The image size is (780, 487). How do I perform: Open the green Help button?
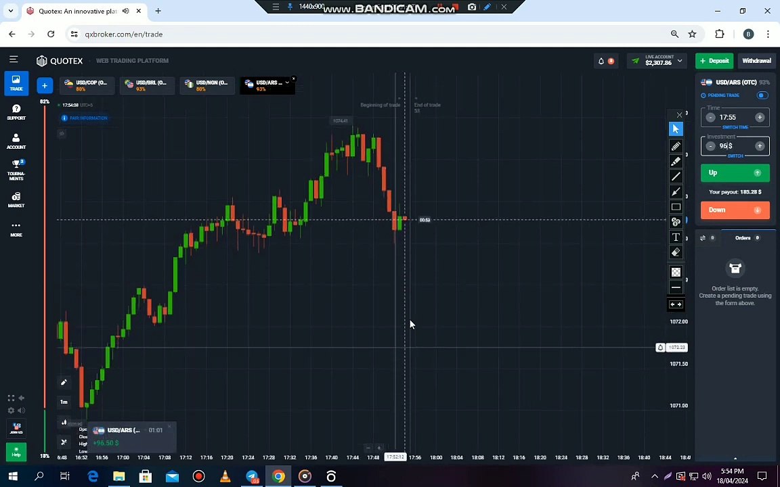(x=16, y=452)
